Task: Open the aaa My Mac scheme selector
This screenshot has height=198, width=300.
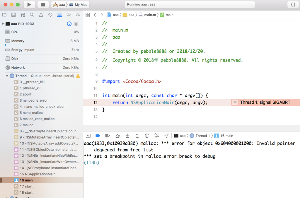Action: tap(70, 5)
